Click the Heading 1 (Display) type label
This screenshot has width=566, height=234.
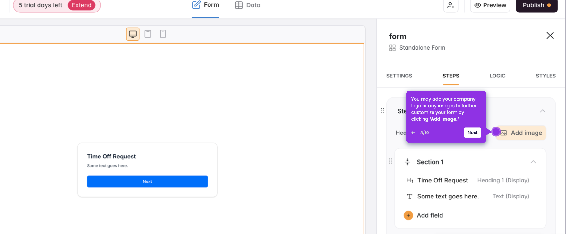(x=503, y=181)
